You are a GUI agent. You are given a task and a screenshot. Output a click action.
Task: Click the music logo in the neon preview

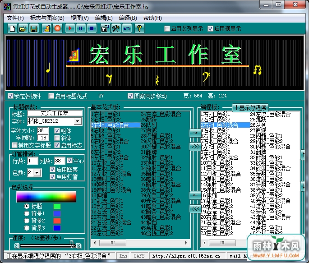click(74, 55)
